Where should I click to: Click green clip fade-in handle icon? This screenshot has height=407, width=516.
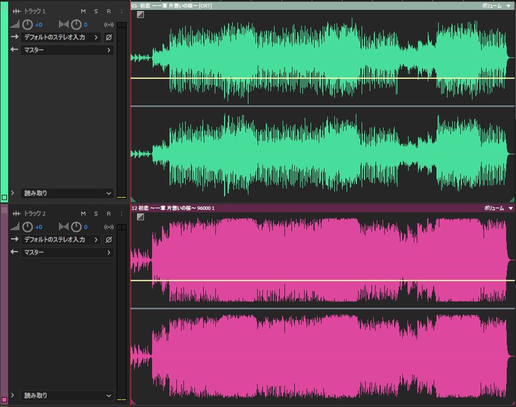click(x=140, y=14)
